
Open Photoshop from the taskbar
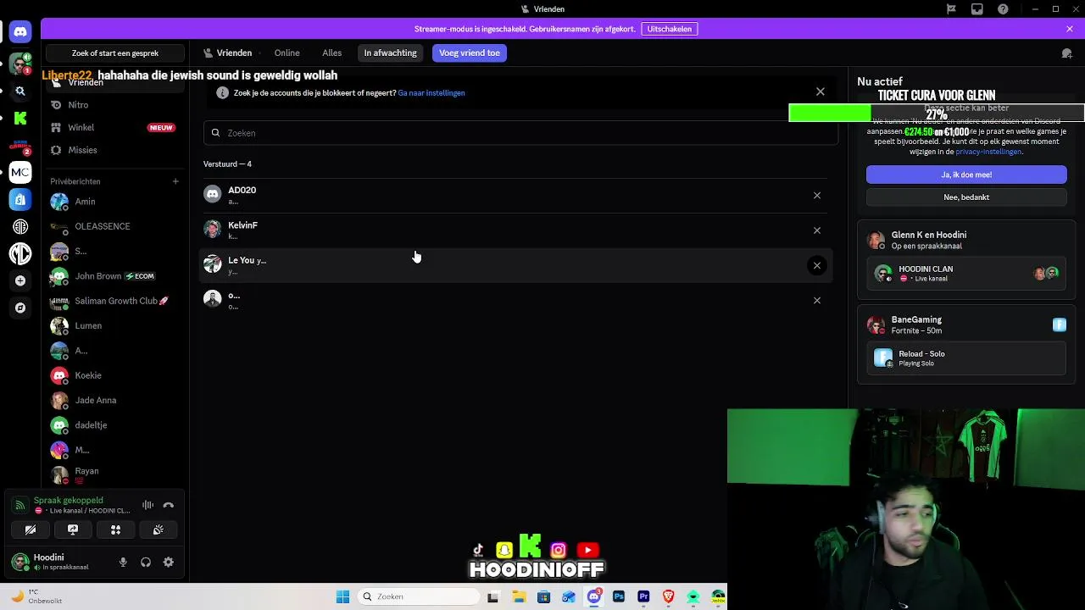pos(619,596)
